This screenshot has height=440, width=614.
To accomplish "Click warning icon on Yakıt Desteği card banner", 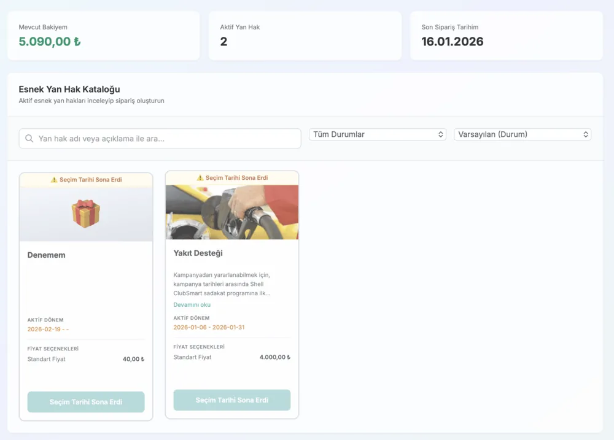I will 200,178.
